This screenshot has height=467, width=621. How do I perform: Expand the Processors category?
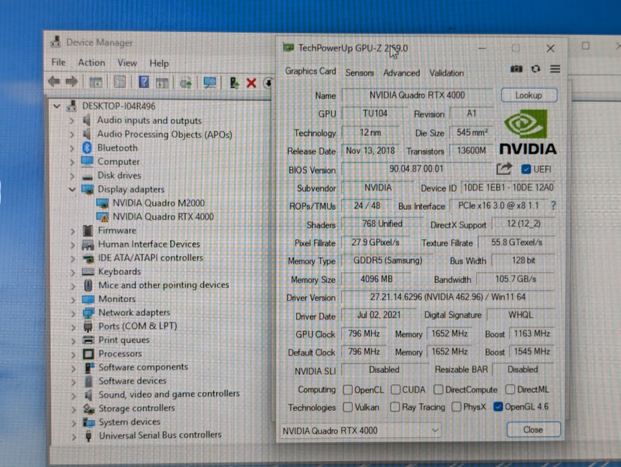point(73,354)
